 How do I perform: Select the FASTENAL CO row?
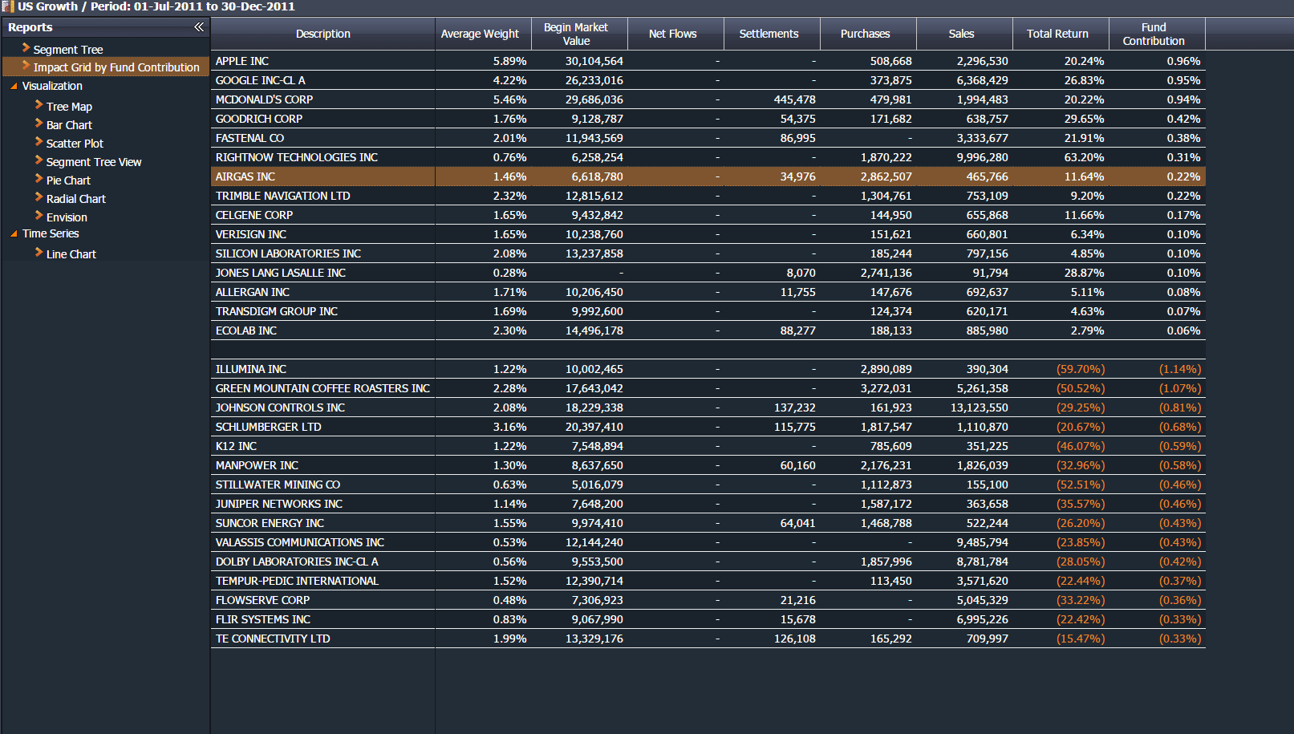coord(708,138)
